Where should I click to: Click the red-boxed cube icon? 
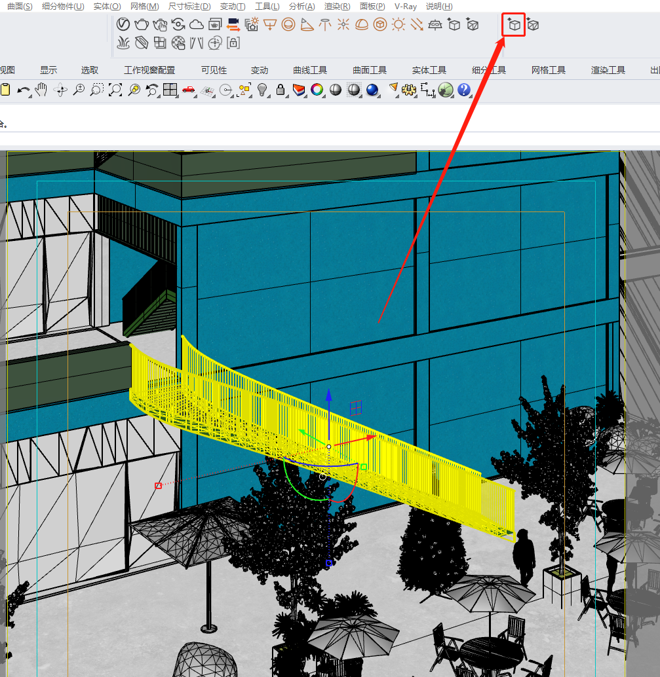click(x=514, y=25)
